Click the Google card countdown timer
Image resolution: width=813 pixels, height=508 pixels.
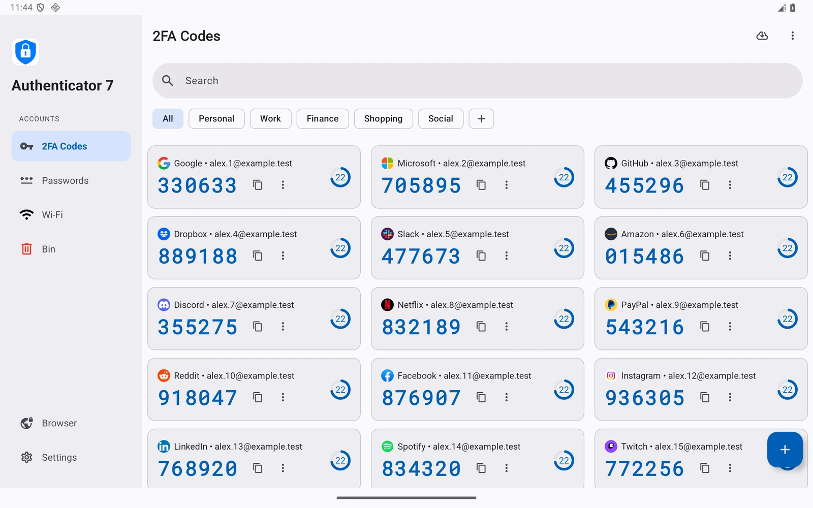tap(340, 177)
